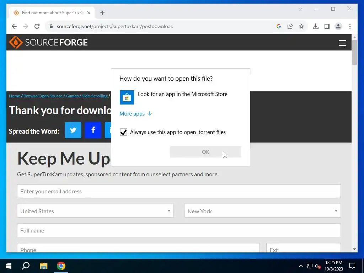Go to Home breadcrumb link
This screenshot has height=273, width=364.
click(x=14, y=96)
